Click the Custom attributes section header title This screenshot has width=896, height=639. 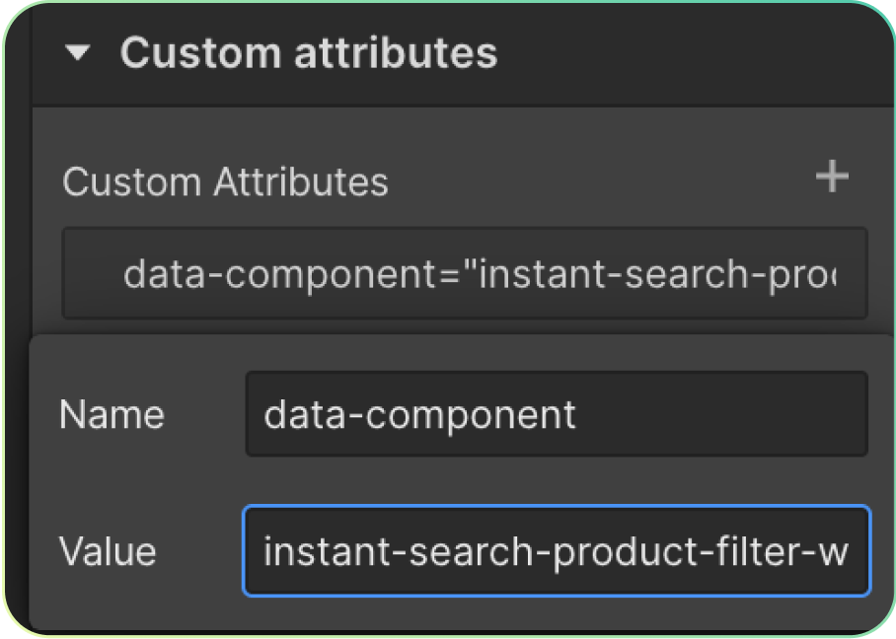[x=308, y=53]
